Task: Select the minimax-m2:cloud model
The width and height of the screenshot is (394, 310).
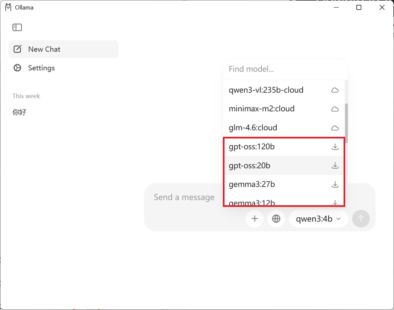Action: tap(284, 109)
